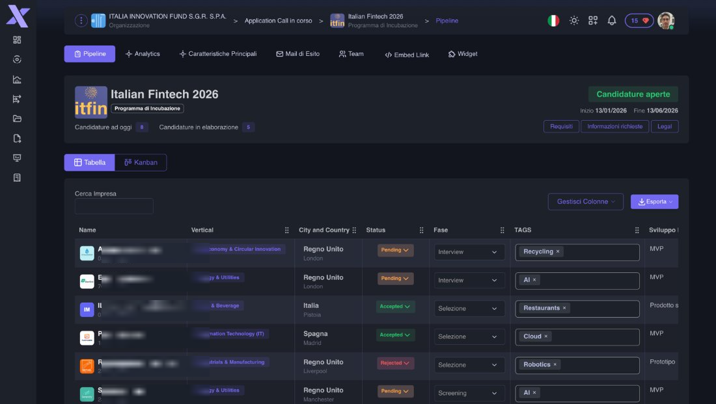716x404 pixels.
Task: Open Accepted status dropdown in Madrid row
Action: pos(396,335)
